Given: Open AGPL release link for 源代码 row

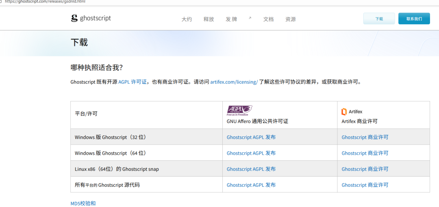Looking at the screenshot, I should click(x=251, y=185).
